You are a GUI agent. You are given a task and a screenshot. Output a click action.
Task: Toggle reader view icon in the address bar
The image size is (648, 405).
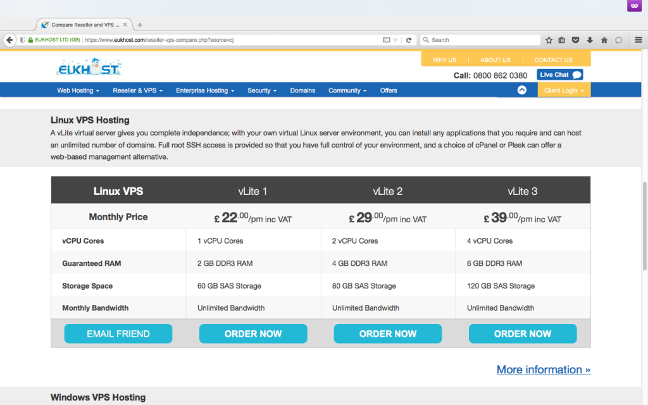pyautogui.click(x=386, y=40)
